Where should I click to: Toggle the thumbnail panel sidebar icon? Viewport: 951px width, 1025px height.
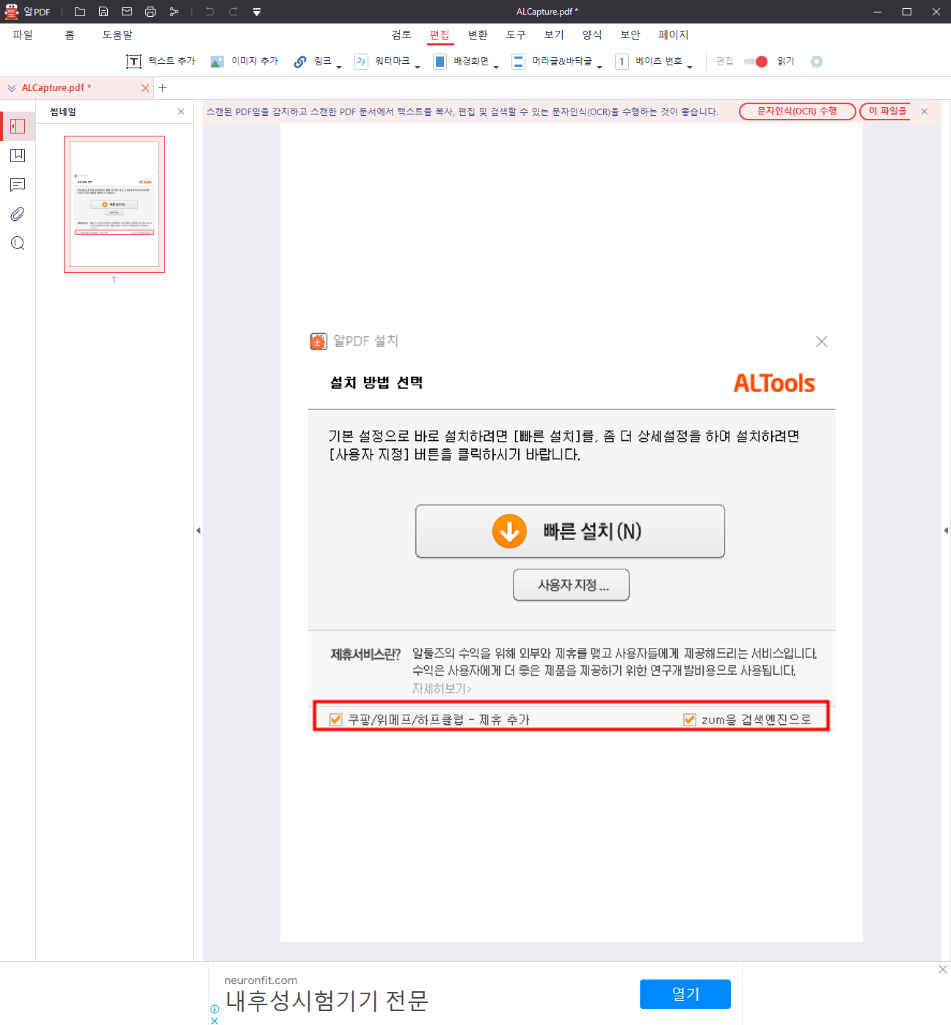click(x=18, y=126)
